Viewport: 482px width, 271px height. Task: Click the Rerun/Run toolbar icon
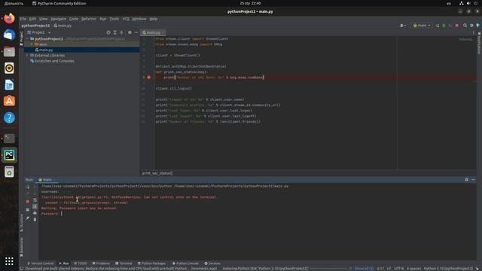click(438, 26)
